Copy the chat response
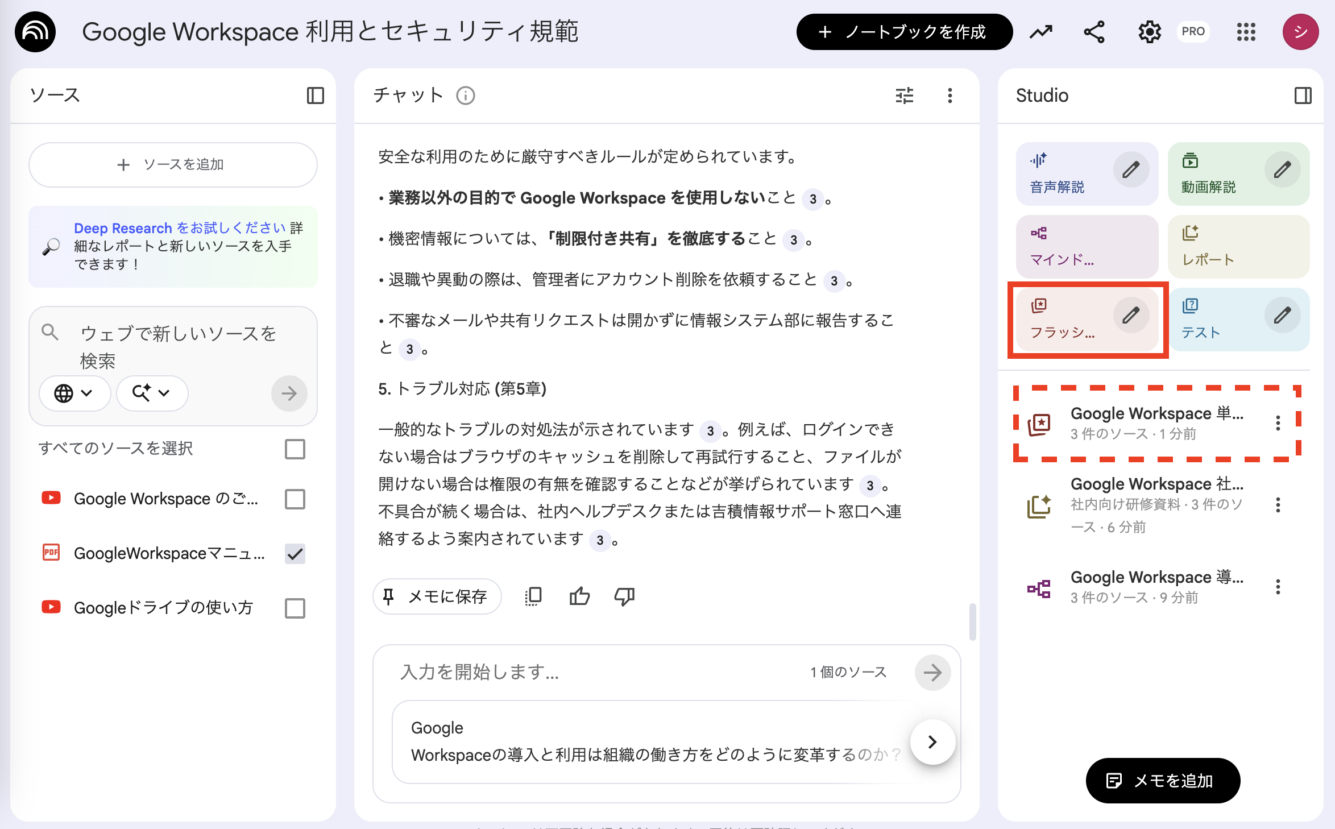This screenshot has width=1335, height=829. [x=532, y=596]
